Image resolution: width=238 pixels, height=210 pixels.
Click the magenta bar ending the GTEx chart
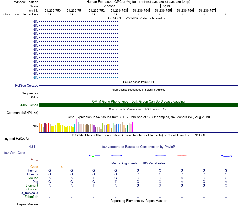[x=133, y=127]
